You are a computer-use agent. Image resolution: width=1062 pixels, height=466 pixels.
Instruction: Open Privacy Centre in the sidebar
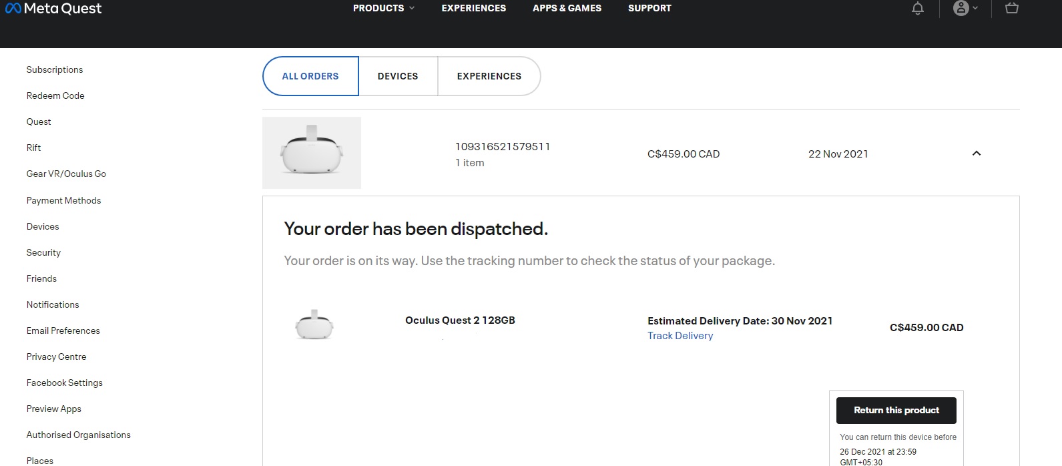(x=56, y=357)
